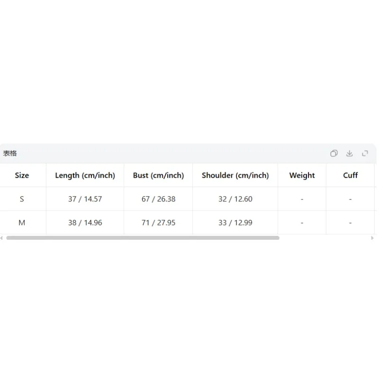The height and width of the screenshot is (379, 379).
Task: Select the 71 / 27.95 bust cell
Action: (158, 223)
